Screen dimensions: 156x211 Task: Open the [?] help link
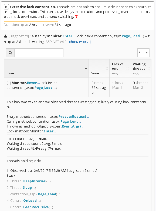pyautogui.click(x=77, y=17)
